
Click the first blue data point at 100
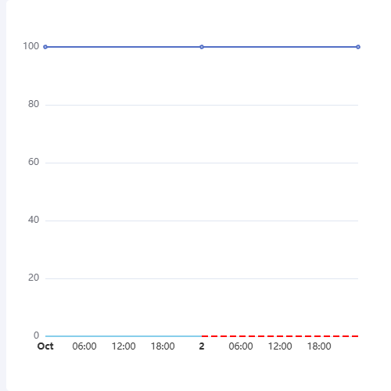pos(45,47)
